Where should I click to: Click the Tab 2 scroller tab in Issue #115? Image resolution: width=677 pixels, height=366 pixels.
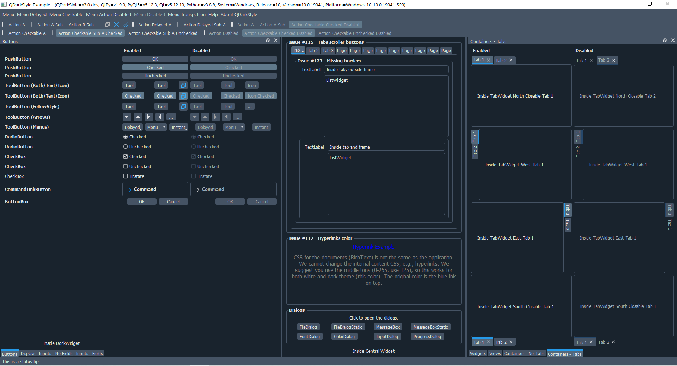[312, 50]
